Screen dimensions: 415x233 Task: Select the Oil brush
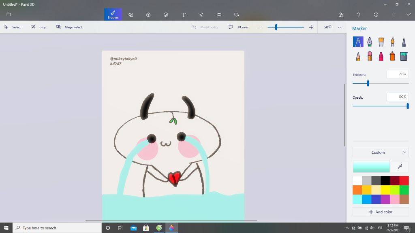click(381, 42)
